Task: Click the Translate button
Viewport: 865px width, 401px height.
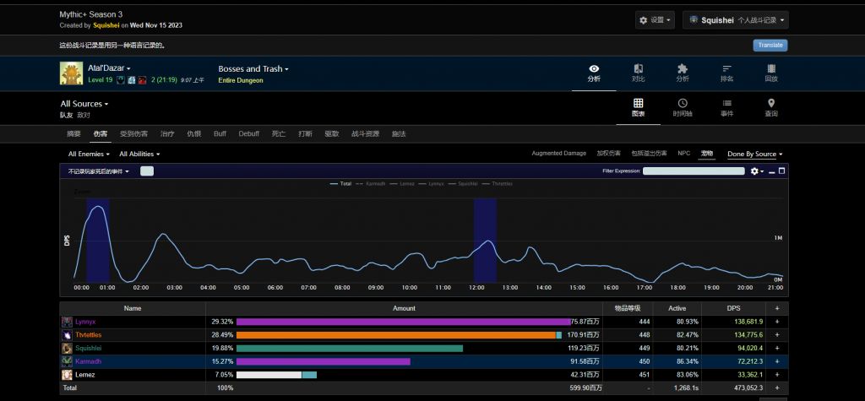Action: click(770, 46)
